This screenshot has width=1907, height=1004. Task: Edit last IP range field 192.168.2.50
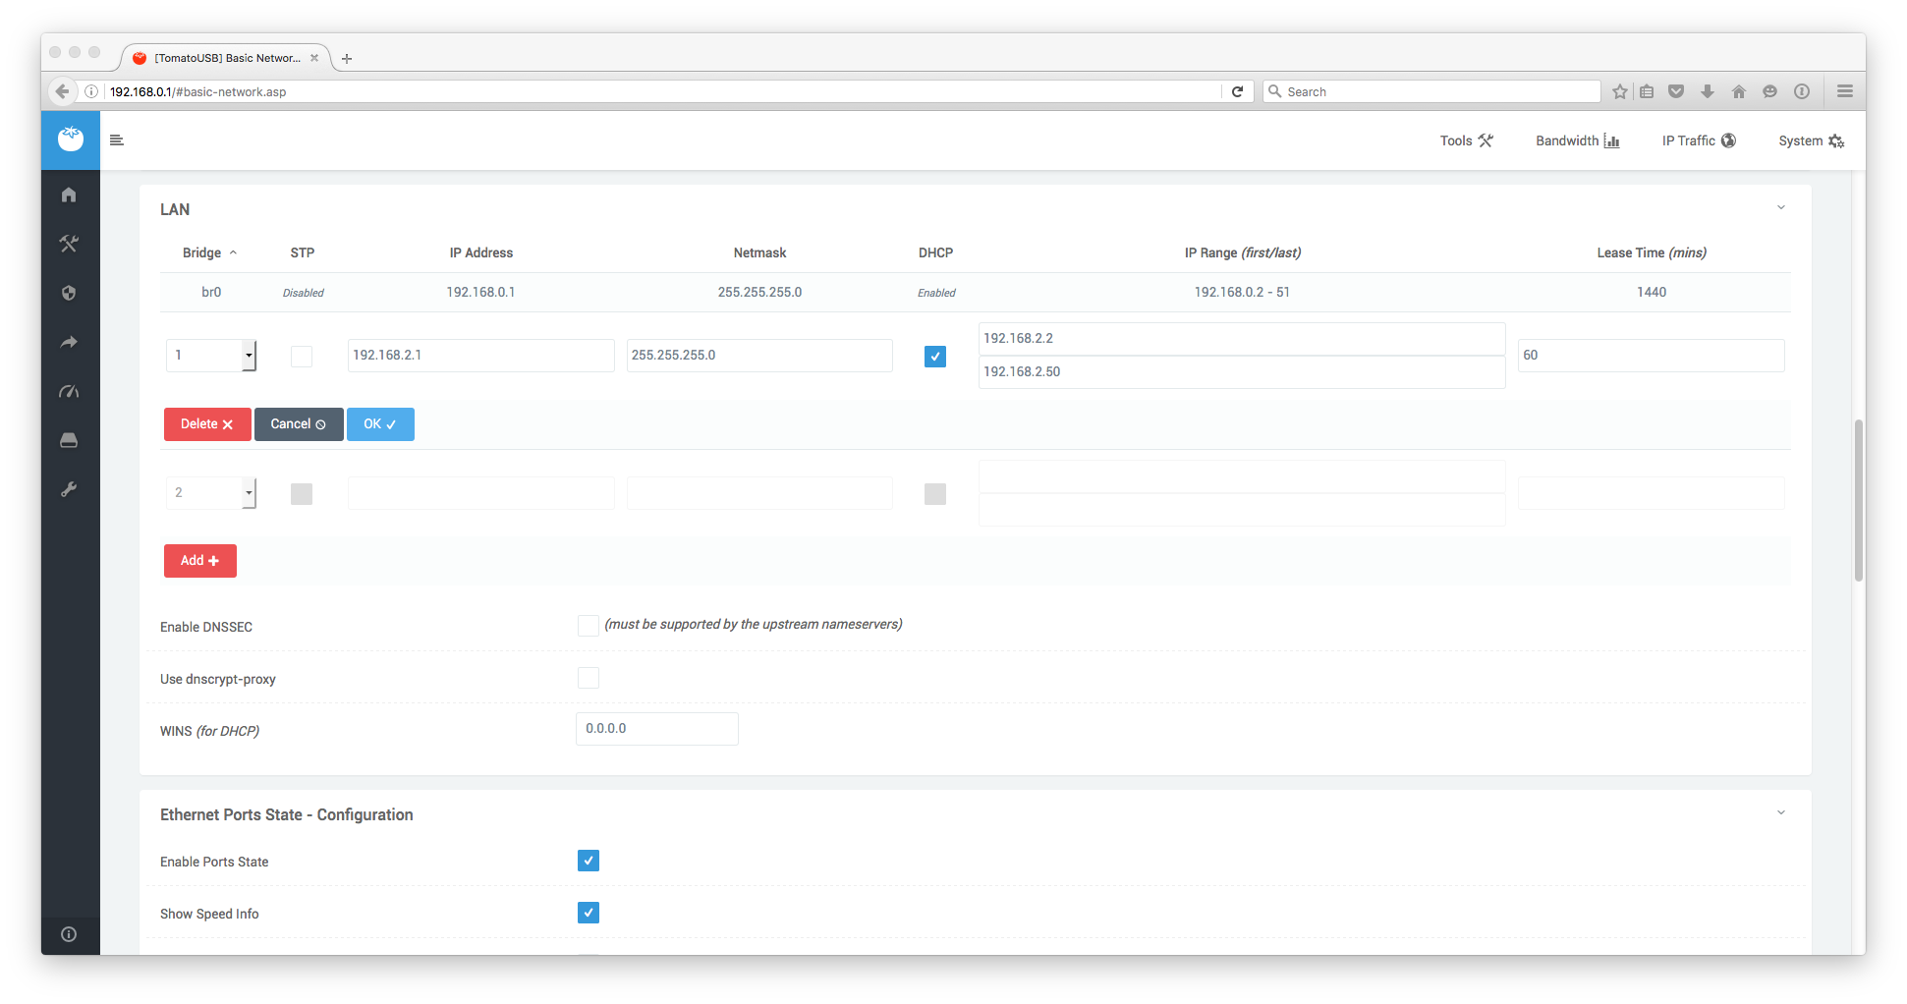click(1242, 372)
